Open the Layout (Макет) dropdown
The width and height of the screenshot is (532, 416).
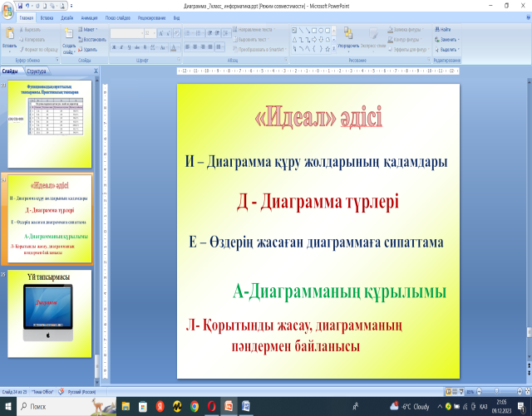(x=88, y=30)
